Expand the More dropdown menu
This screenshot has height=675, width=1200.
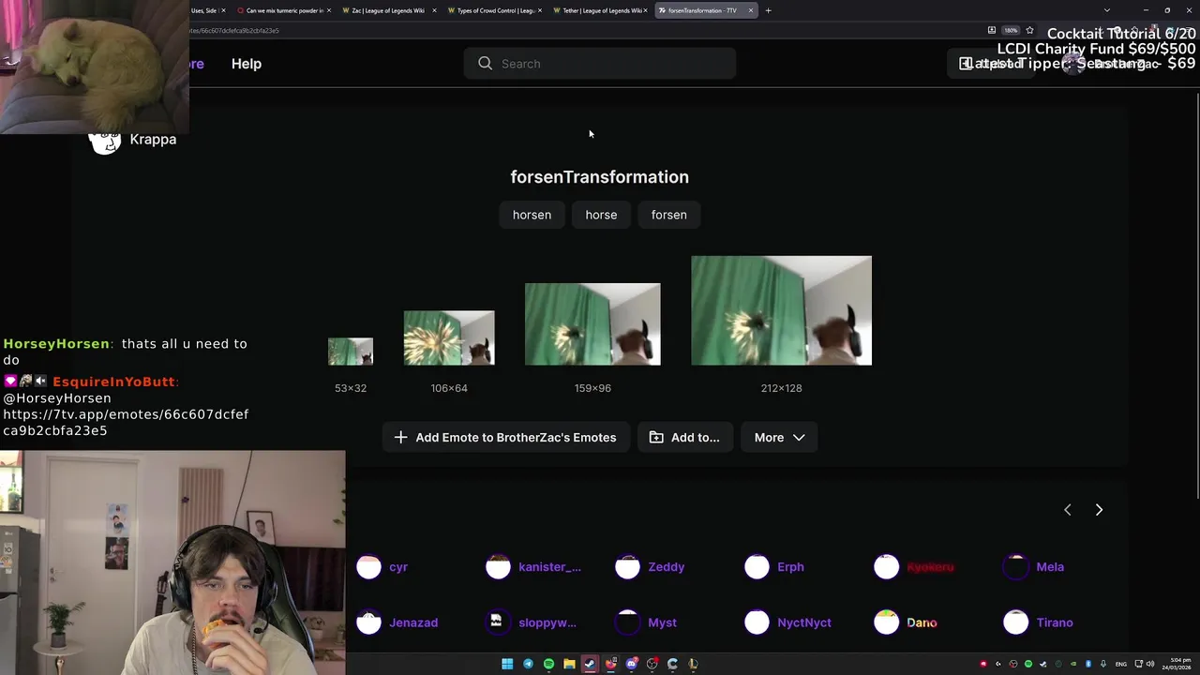point(779,437)
